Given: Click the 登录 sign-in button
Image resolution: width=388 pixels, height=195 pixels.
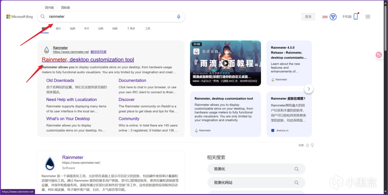Looking at the screenshot, I should [308, 17].
